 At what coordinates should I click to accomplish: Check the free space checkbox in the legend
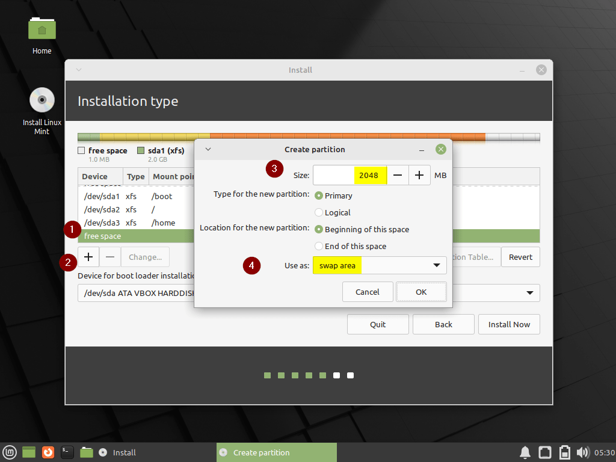[81, 150]
